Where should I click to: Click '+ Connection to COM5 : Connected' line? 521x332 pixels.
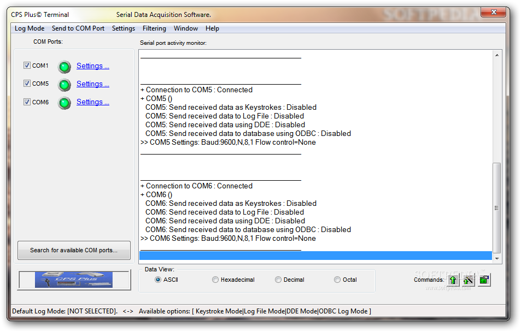(196, 90)
